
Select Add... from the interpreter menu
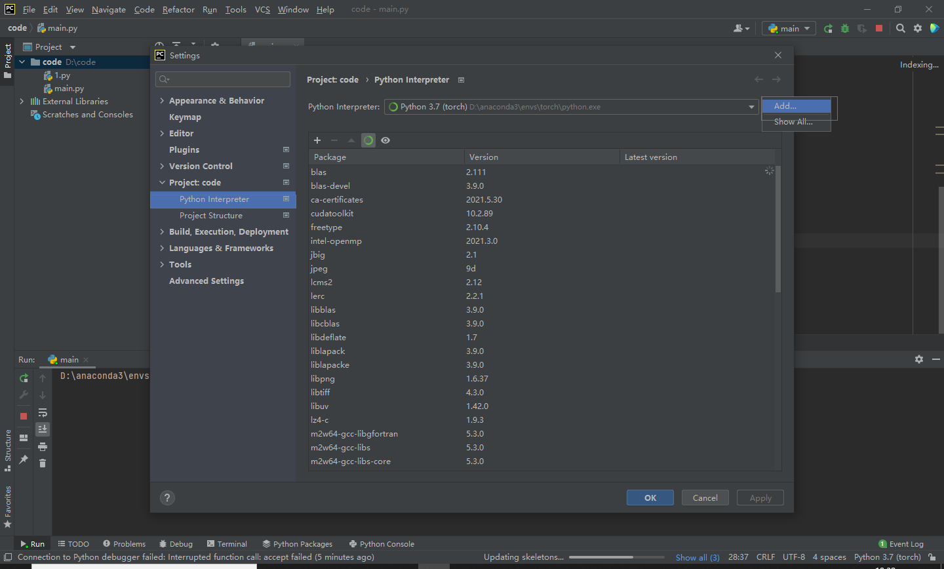click(x=796, y=106)
